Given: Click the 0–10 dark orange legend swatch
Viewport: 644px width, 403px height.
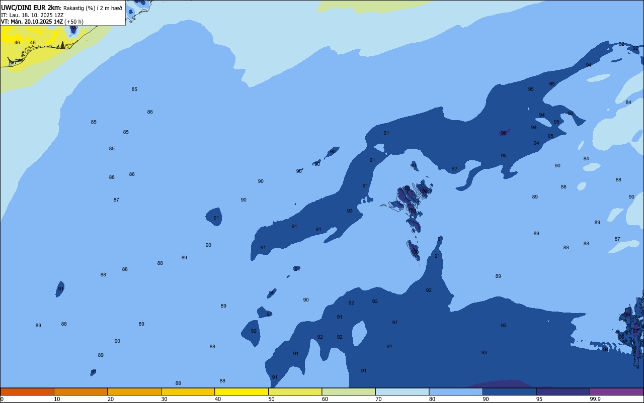Looking at the screenshot, I should coord(27,391).
